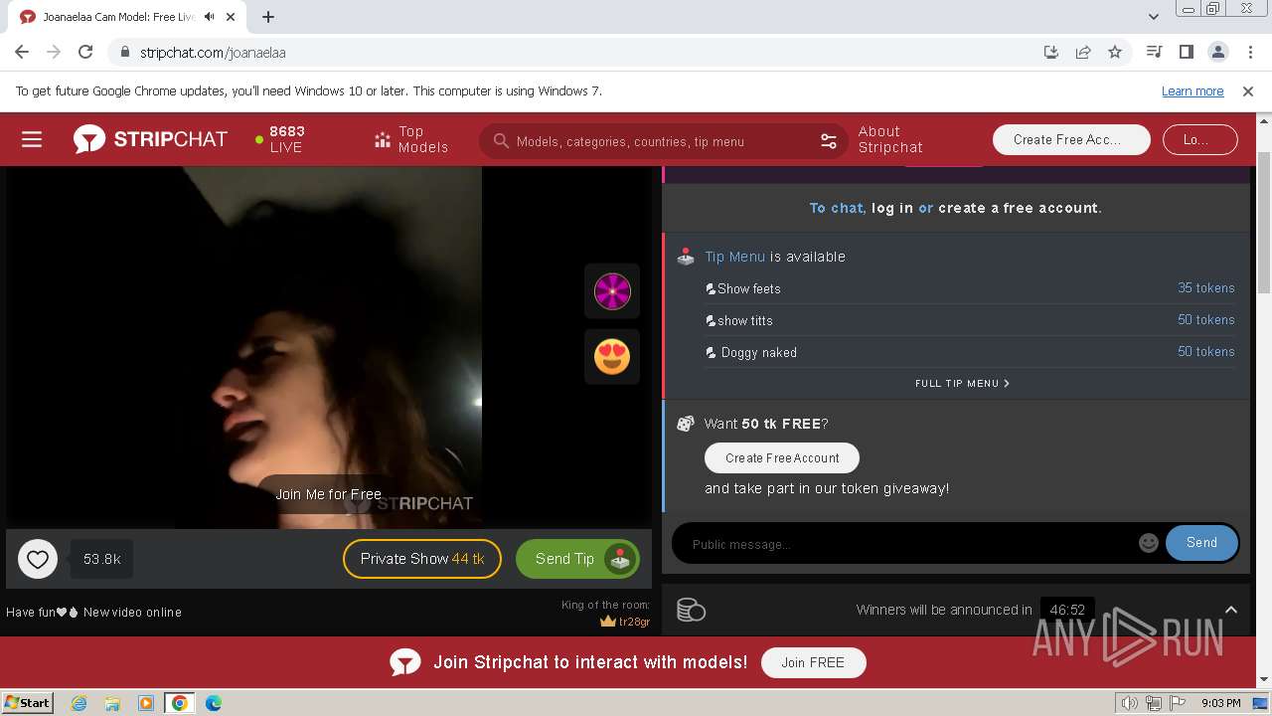
Task: Share this page icon
Action: click(x=1083, y=52)
